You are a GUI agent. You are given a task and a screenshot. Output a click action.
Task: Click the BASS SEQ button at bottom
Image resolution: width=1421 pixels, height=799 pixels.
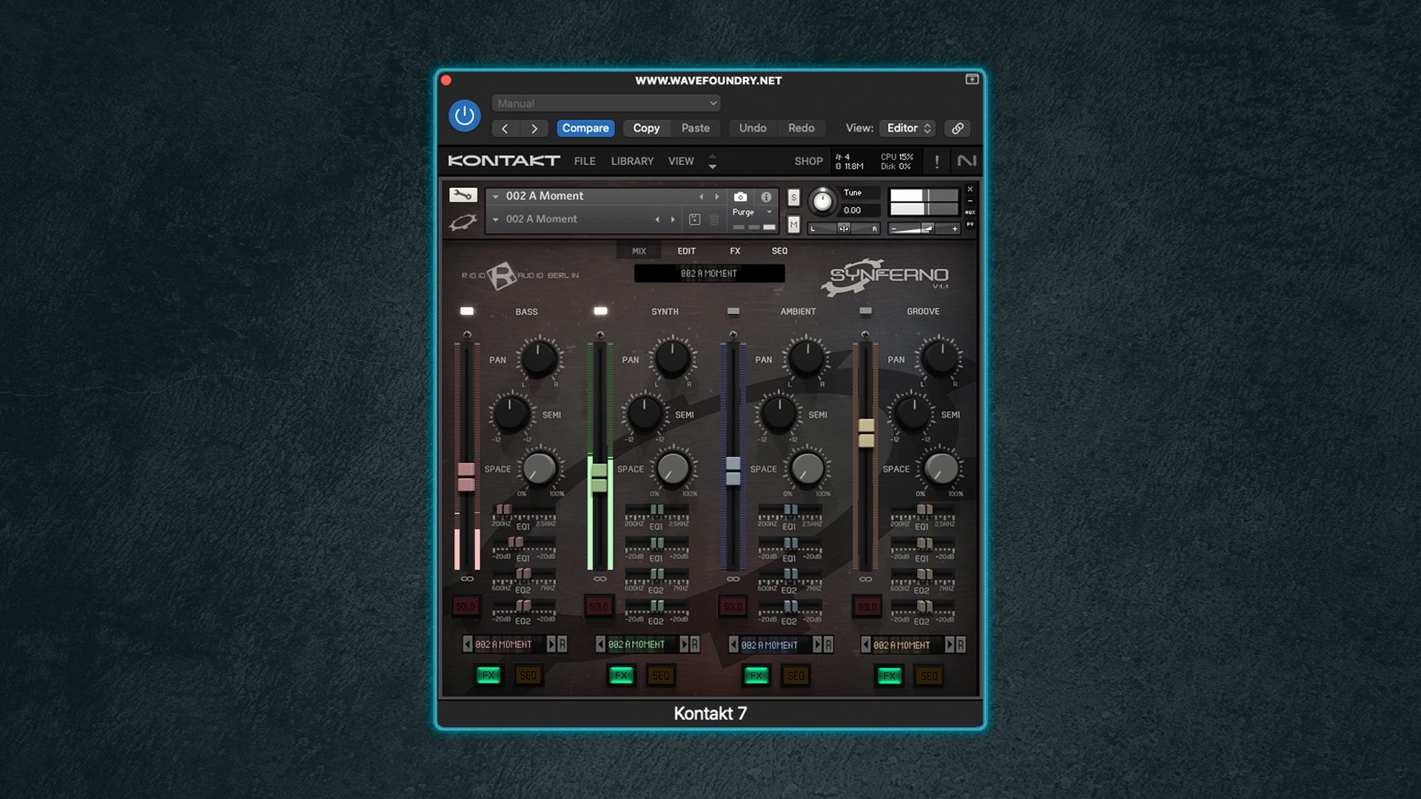click(x=528, y=675)
